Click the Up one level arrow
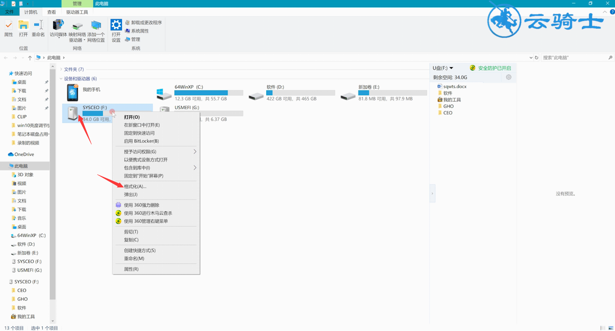 (30, 58)
